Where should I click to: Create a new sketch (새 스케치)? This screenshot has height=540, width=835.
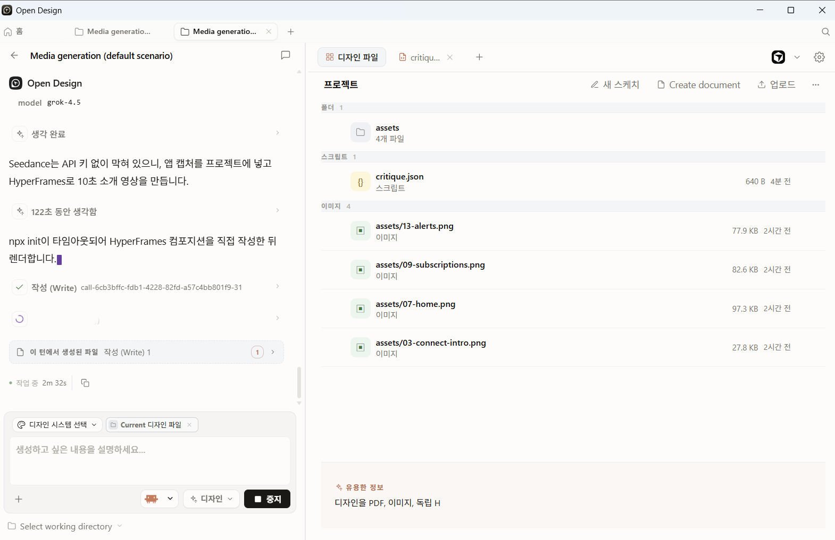615,85
